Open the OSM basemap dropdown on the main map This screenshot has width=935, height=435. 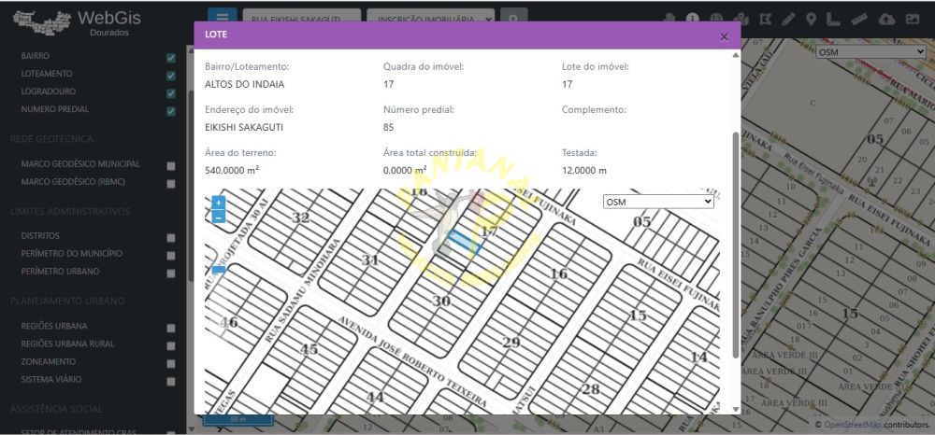coord(870,52)
